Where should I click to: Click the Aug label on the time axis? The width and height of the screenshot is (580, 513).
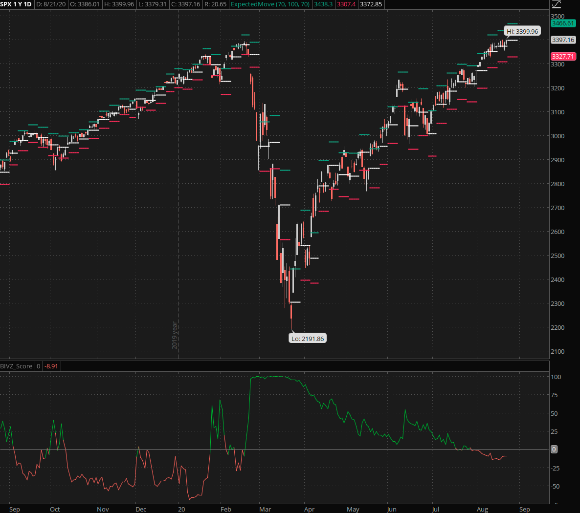point(482,509)
